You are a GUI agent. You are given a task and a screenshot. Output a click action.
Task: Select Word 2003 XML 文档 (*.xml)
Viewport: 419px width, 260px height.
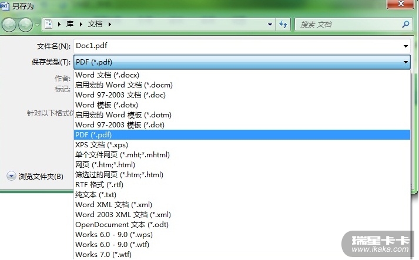[242, 215]
